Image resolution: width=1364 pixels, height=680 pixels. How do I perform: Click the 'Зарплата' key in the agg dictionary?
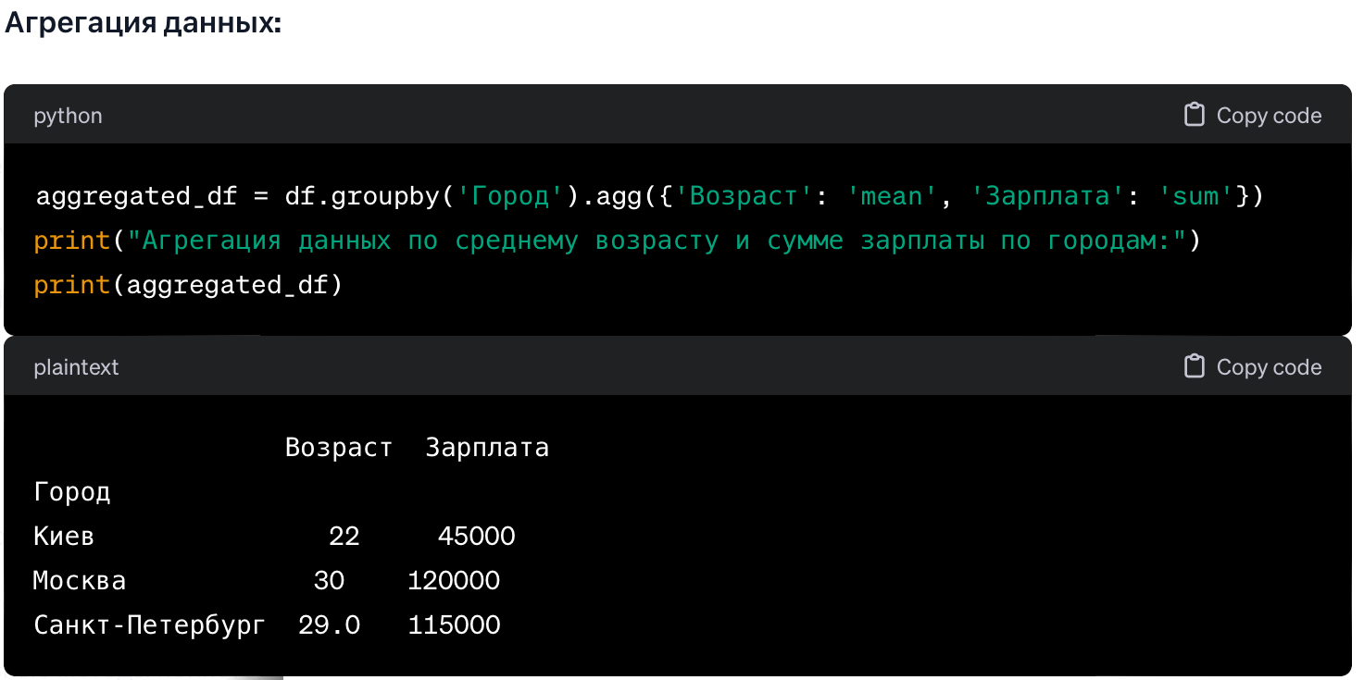(1045, 196)
